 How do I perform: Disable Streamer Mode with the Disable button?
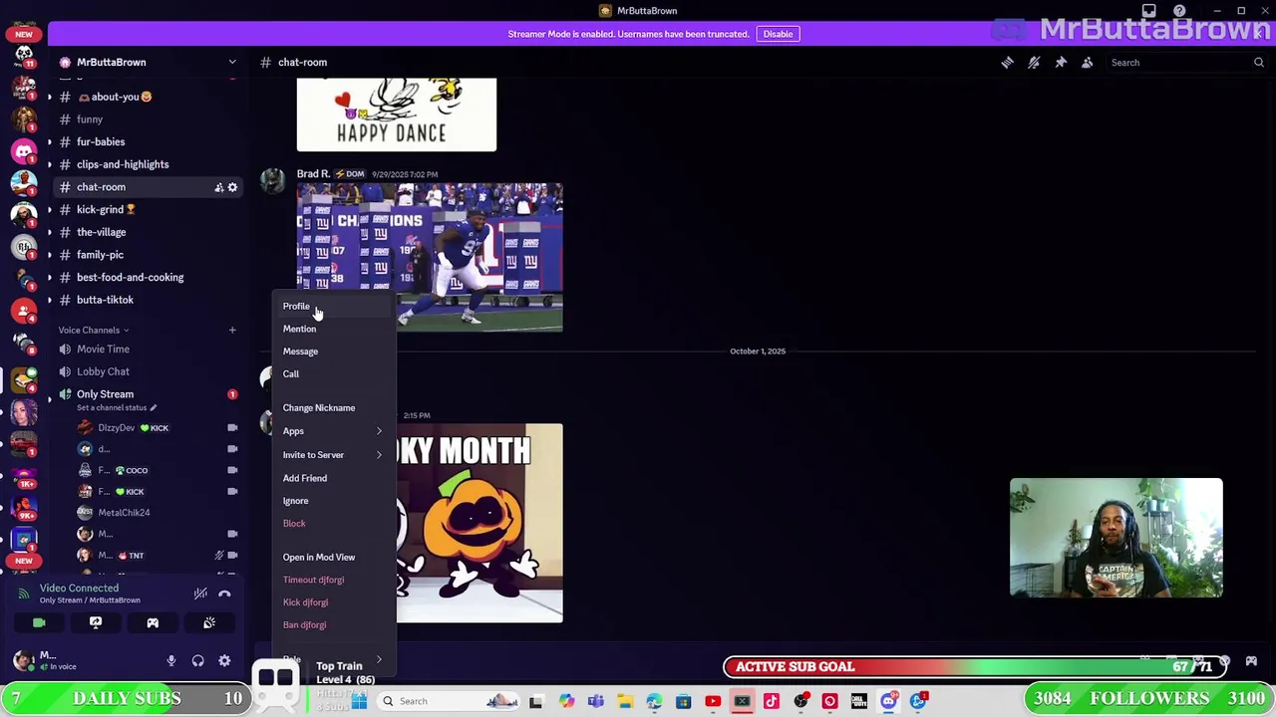tap(778, 34)
